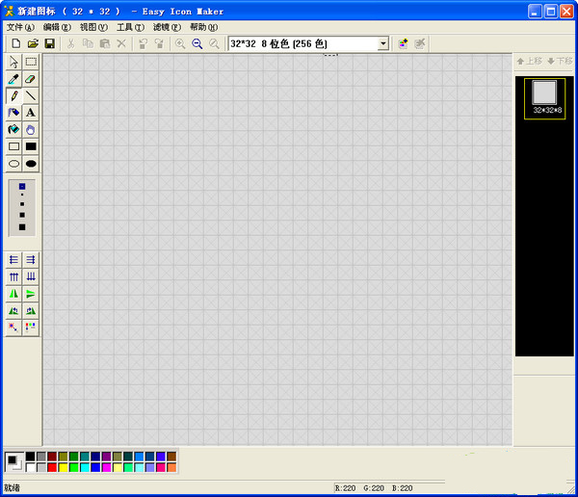Open a file with folder icon
The height and width of the screenshot is (497, 578).
(33, 43)
